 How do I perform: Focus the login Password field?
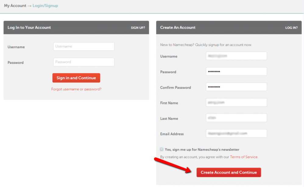pos(84,62)
